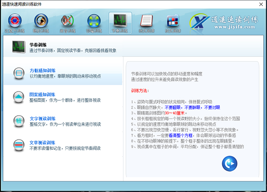The image size is (267, 192).
Task: Click the 文字视读训练 character icon
Action: coord(19,121)
